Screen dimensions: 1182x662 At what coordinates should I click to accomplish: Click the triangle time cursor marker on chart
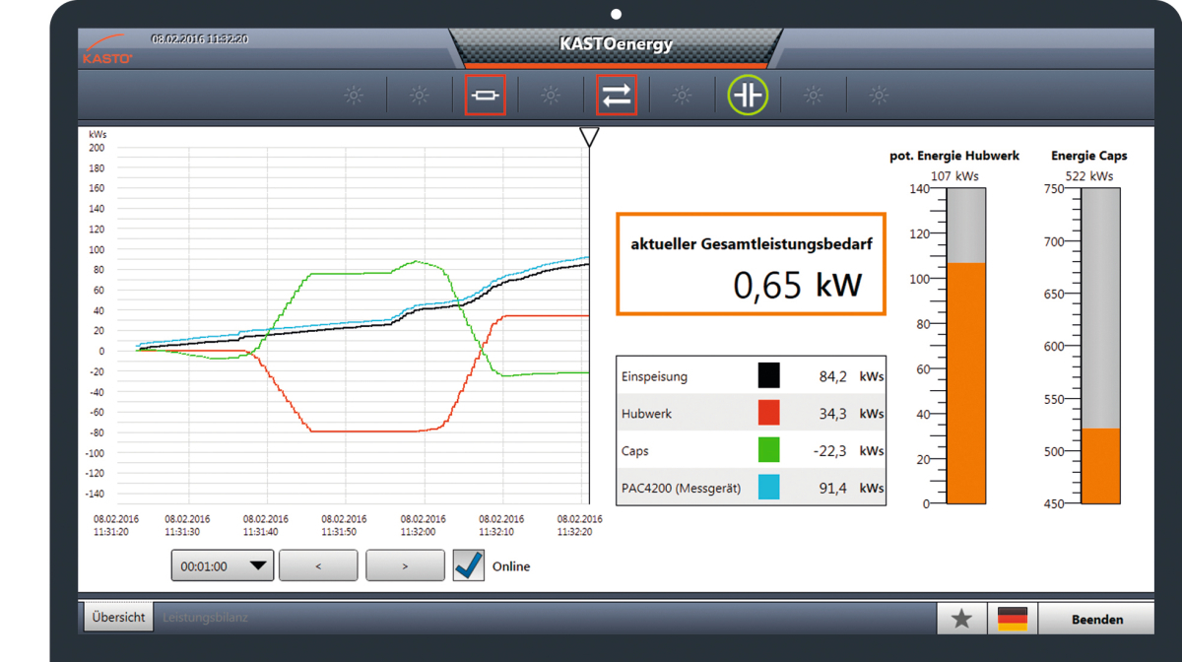(589, 137)
